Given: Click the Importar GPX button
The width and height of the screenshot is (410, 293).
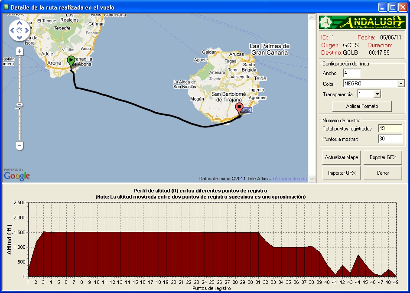Looking at the screenshot, I should (x=342, y=173).
